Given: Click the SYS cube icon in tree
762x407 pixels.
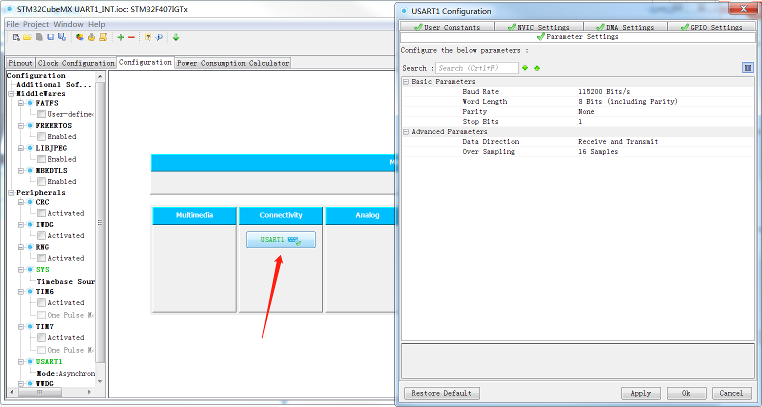Looking at the screenshot, I should (x=30, y=269).
